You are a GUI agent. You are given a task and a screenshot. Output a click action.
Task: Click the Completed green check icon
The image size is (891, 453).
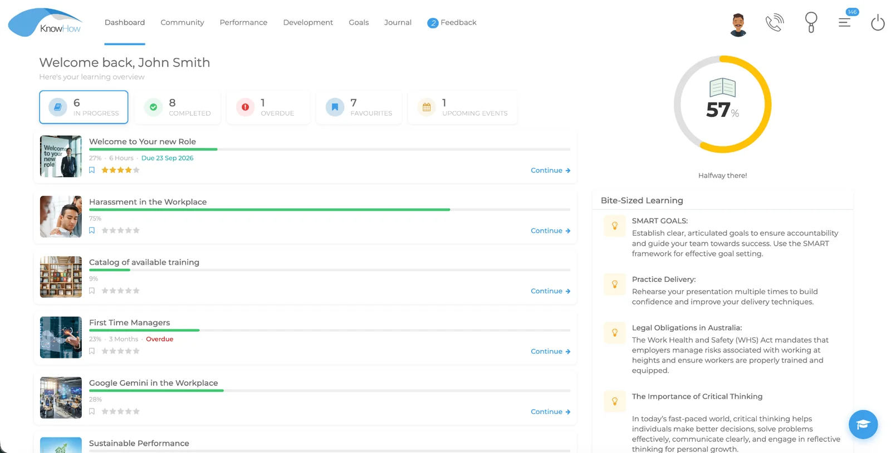point(153,107)
